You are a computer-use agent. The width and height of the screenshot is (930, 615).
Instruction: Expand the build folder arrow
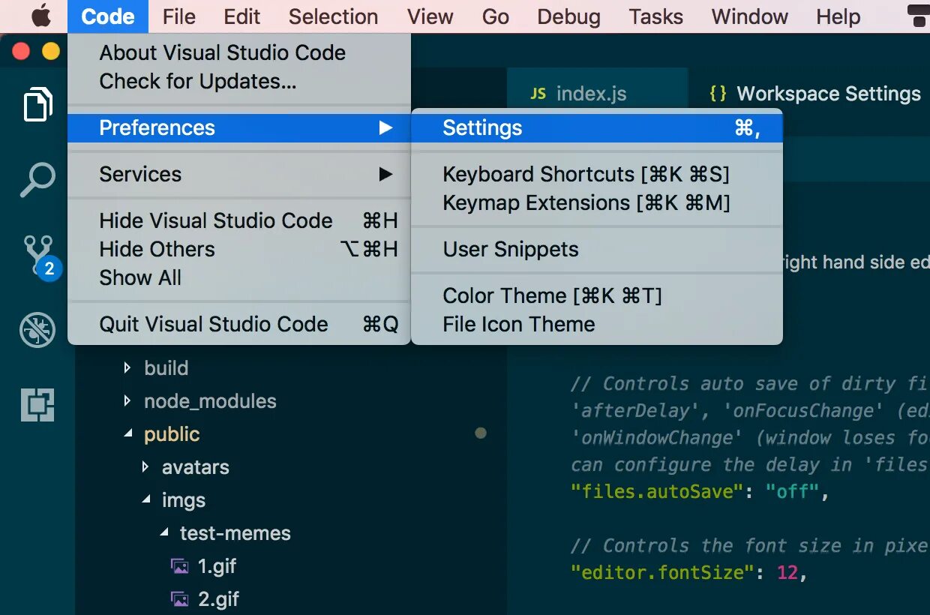[x=127, y=368]
